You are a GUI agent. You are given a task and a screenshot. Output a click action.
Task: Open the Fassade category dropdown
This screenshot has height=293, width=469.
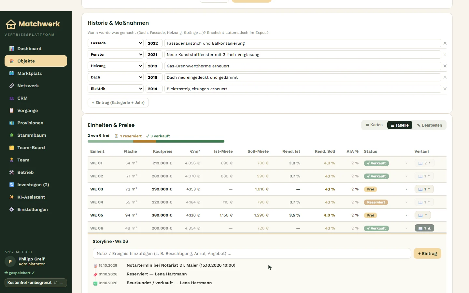click(x=116, y=43)
